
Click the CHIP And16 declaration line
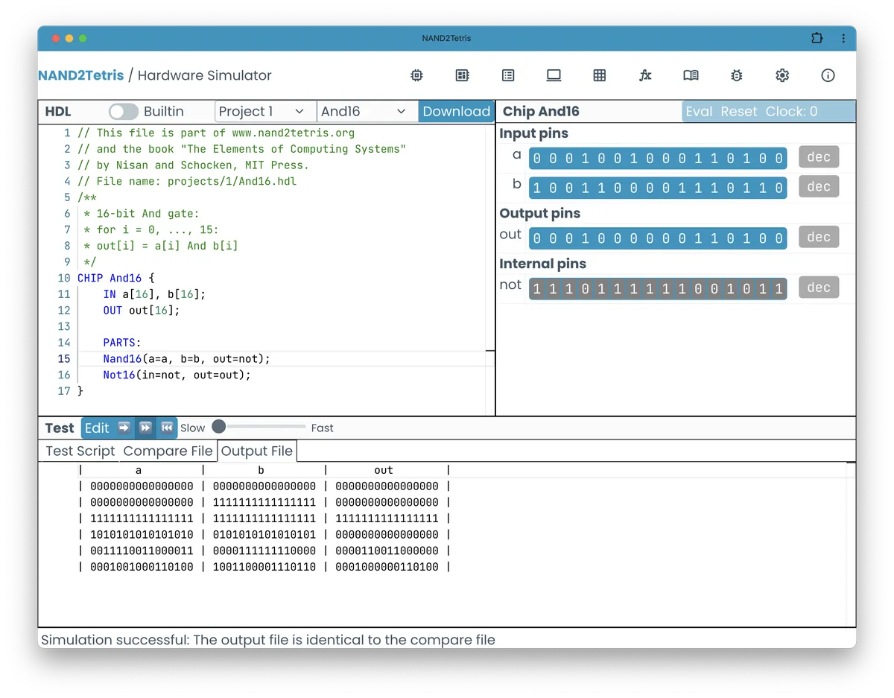click(115, 278)
